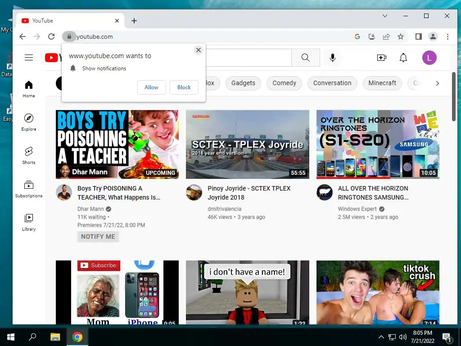Click the youtube.com address bar

pos(206,36)
